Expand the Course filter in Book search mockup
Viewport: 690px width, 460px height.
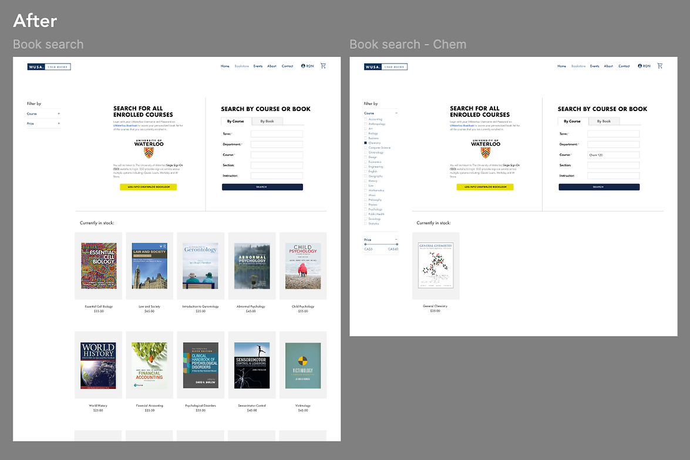tap(59, 113)
